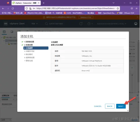Reload the current page
The image size is (140, 122).
[x=13, y=9]
